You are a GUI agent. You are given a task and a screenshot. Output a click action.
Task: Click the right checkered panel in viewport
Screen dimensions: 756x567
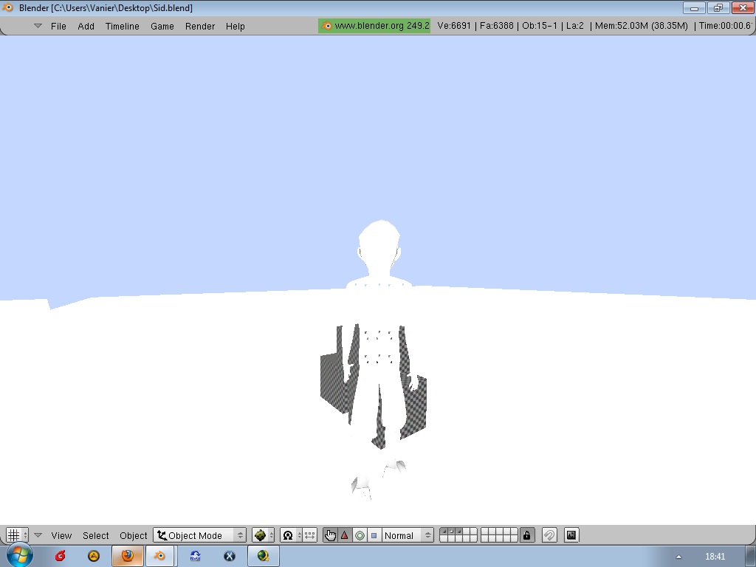[x=416, y=406]
